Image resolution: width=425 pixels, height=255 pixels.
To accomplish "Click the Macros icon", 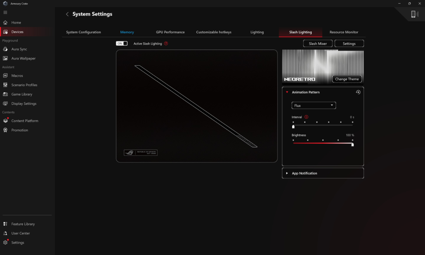I will (5, 76).
